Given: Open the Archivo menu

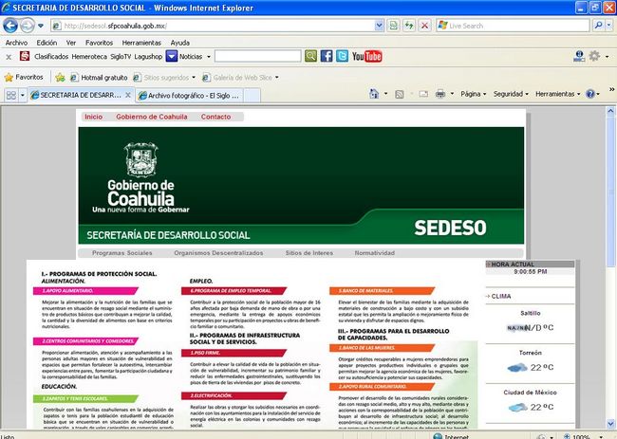Looking at the screenshot, I should [x=16, y=43].
